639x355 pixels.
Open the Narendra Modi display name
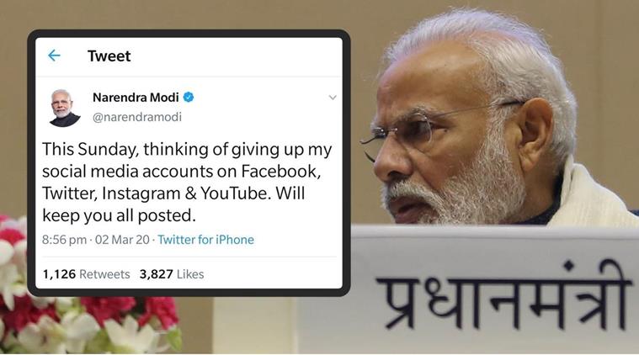click(136, 98)
